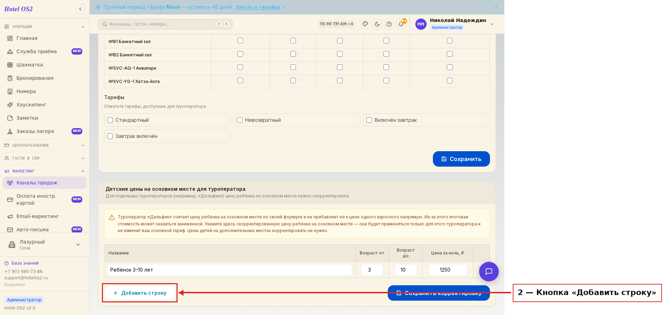The image size is (670, 315).
Task: Expand the Гости и CRM section
Action: coord(44,158)
